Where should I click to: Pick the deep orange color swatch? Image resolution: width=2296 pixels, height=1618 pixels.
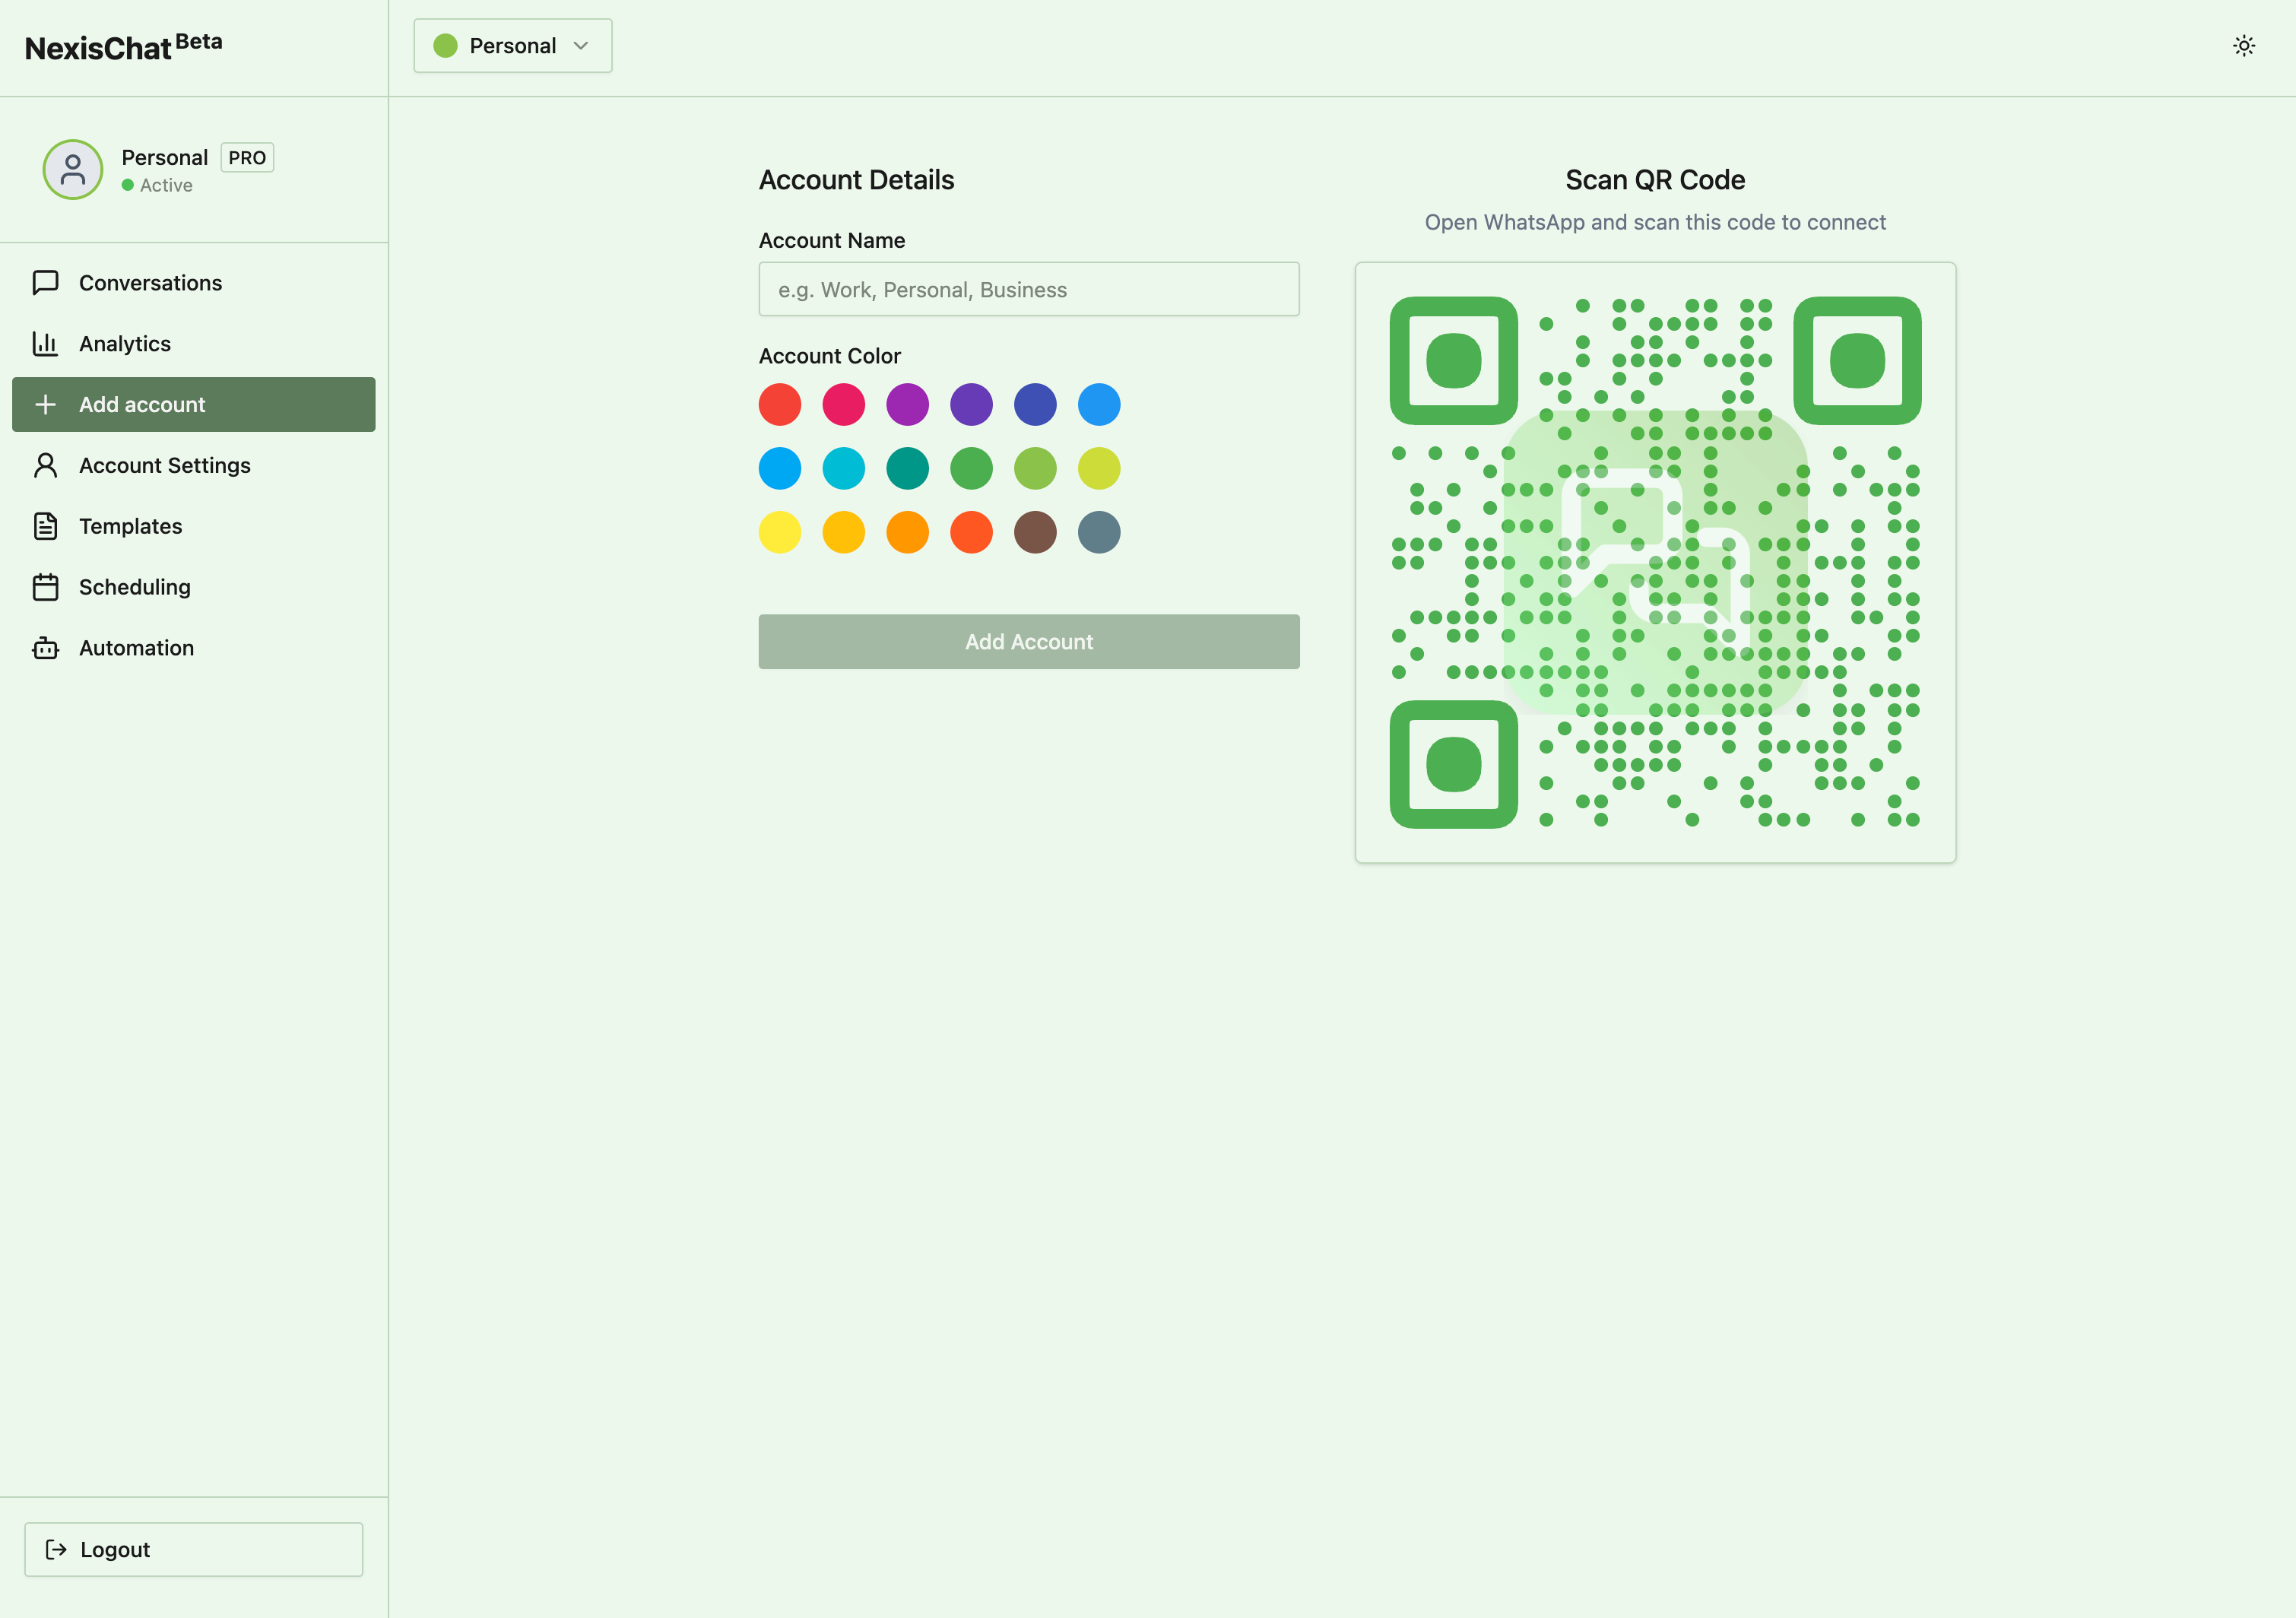(x=972, y=532)
